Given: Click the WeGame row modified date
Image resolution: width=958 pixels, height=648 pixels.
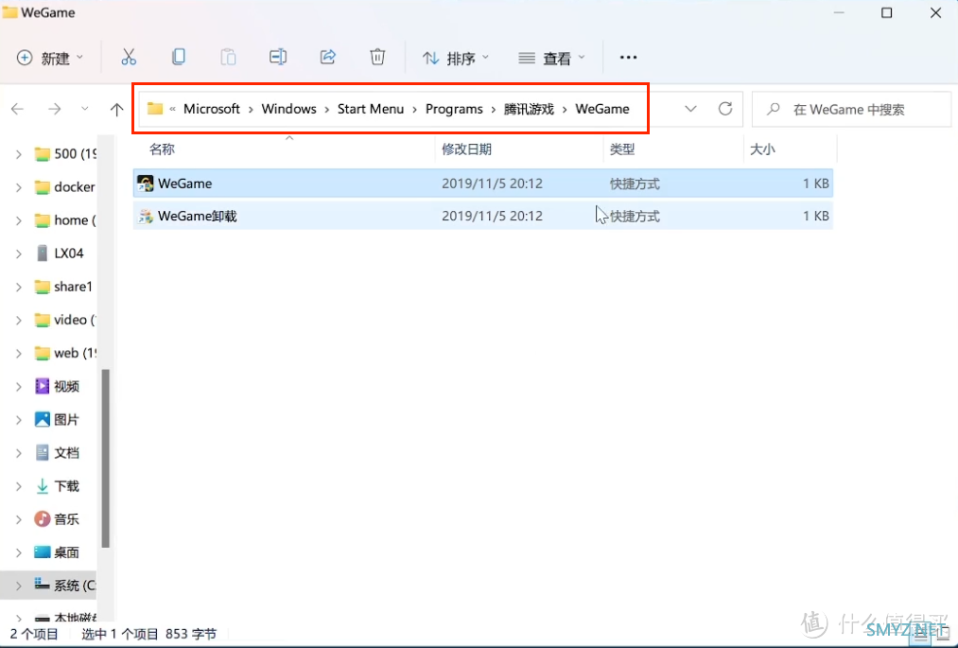Looking at the screenshot, I should [492, 184].
